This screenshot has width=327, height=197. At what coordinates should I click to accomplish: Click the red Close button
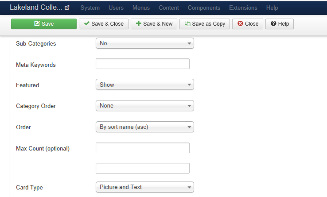[x=248, y=24]
